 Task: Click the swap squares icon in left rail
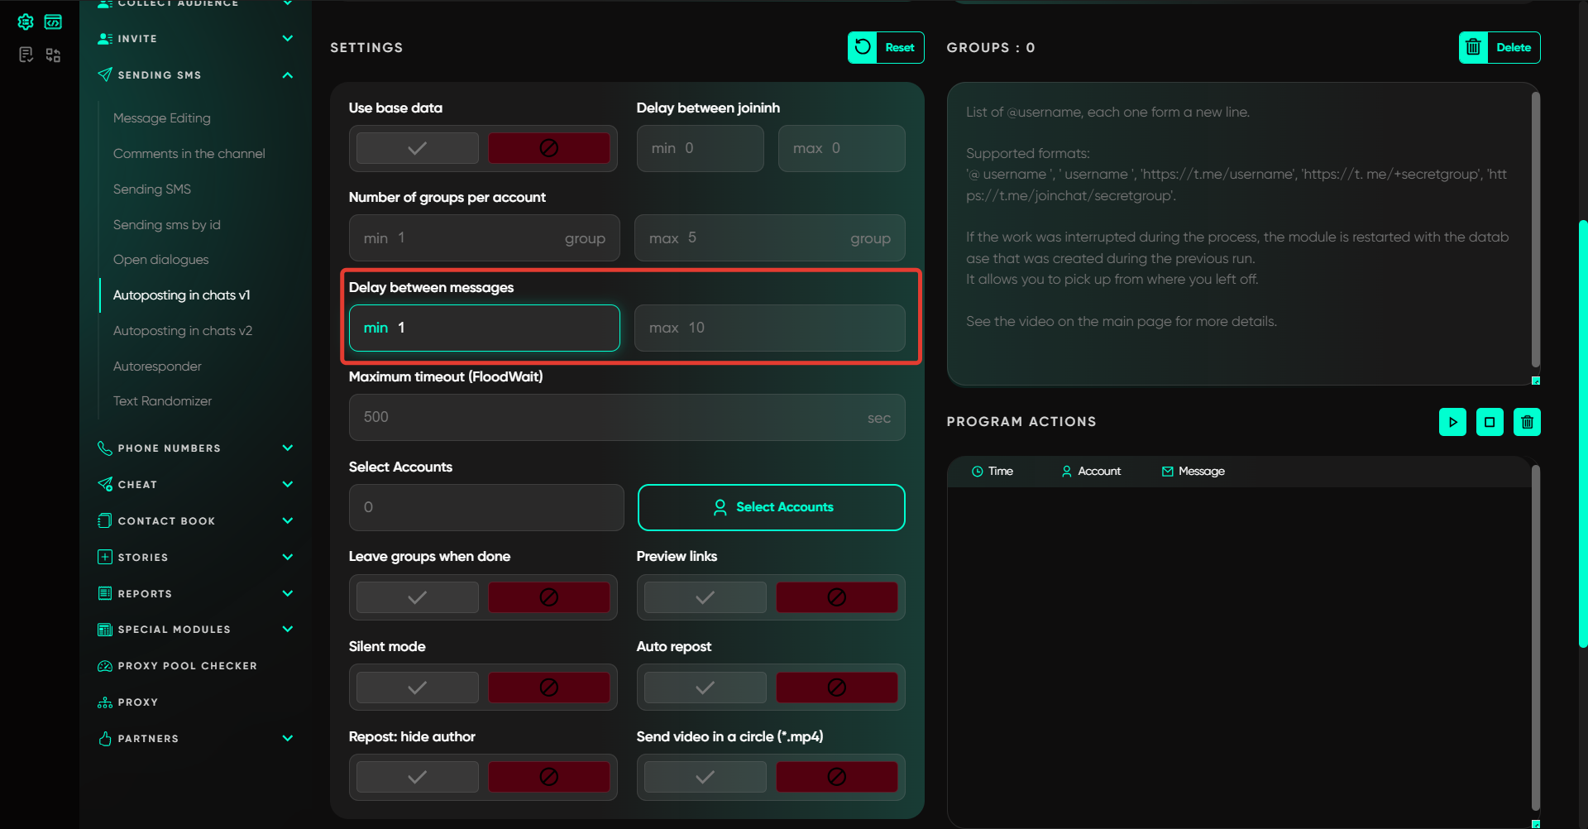point(53,55)
